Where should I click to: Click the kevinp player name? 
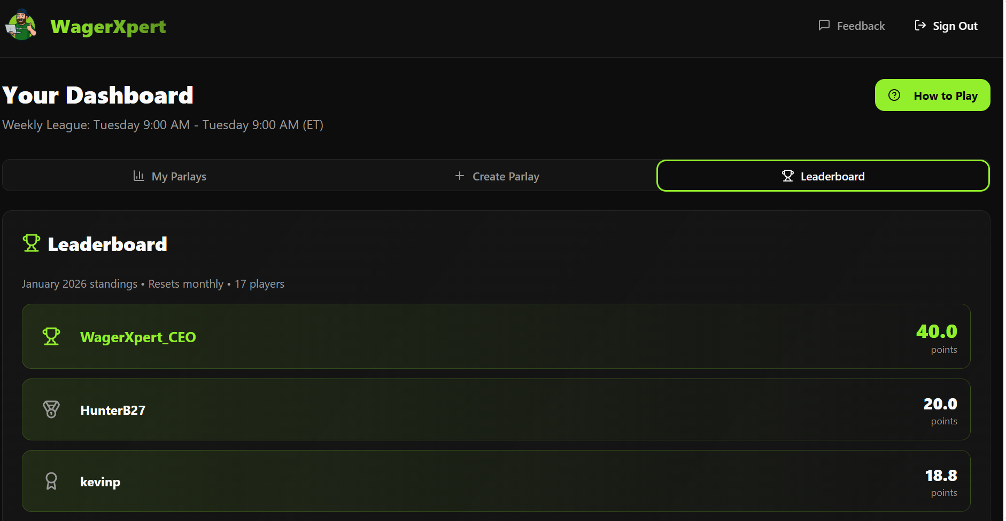pyautogui.click(x=100, y=481)
